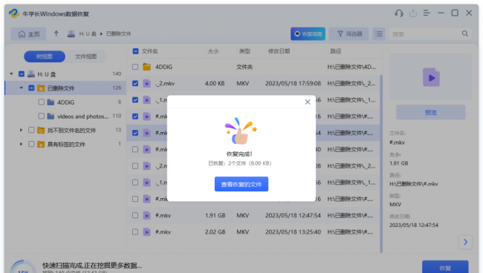The height and width of the screenshot is (273, 483).
Task: Open the customer support headset icon
Action: (399, 13)
